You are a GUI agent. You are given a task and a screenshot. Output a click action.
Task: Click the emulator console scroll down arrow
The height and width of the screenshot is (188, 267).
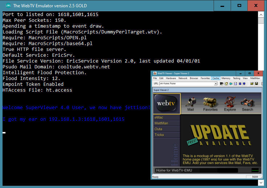pyautogui.click(x=261, y=183)
